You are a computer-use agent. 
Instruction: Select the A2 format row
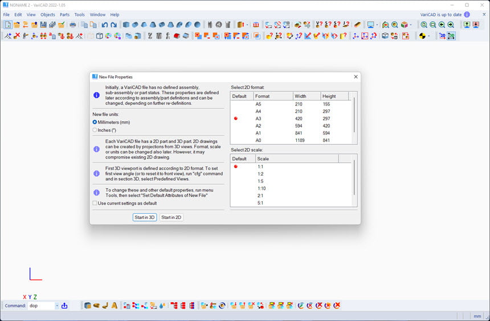tap(291, 126)
